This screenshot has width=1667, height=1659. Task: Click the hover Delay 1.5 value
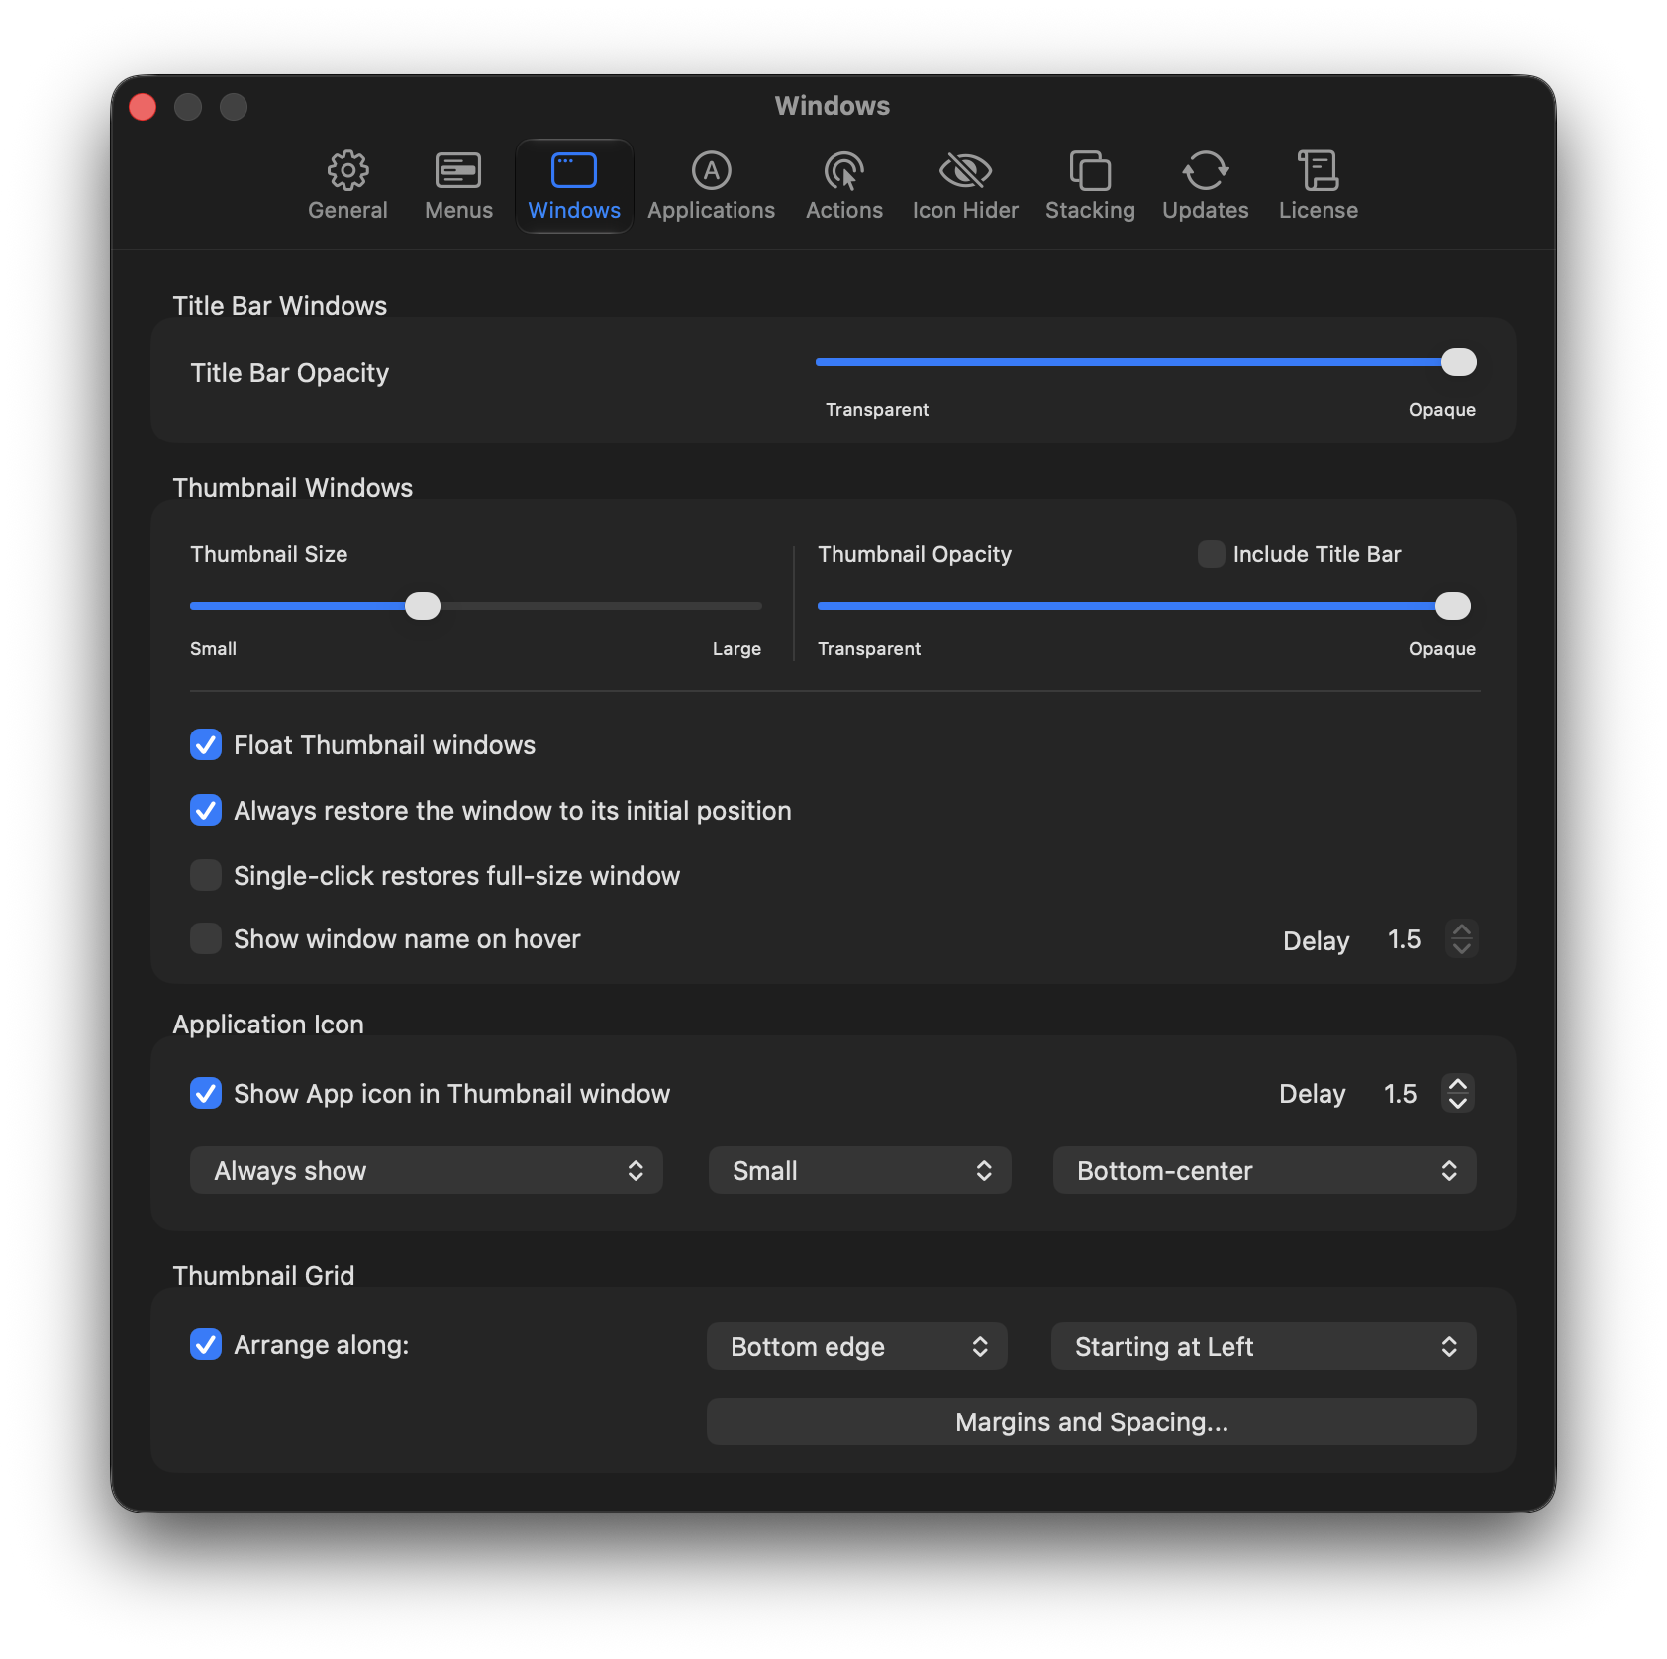1404,939
